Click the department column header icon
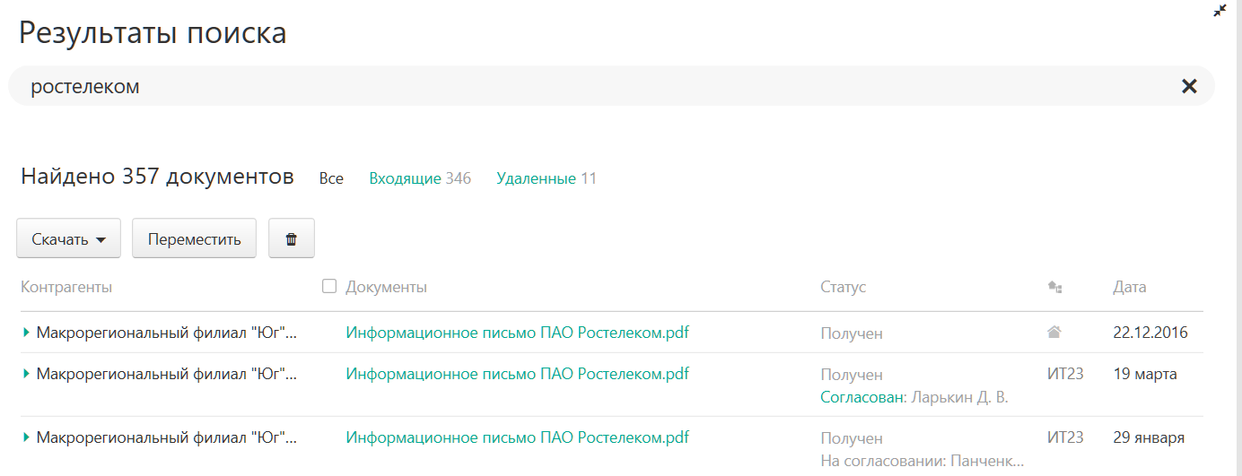Screen dimensions: 1242x476 point(1054,288)
